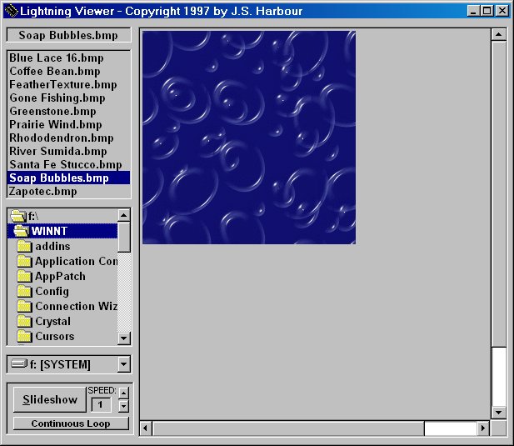Select Gone Fishing.bmp file

pos(57,98)
